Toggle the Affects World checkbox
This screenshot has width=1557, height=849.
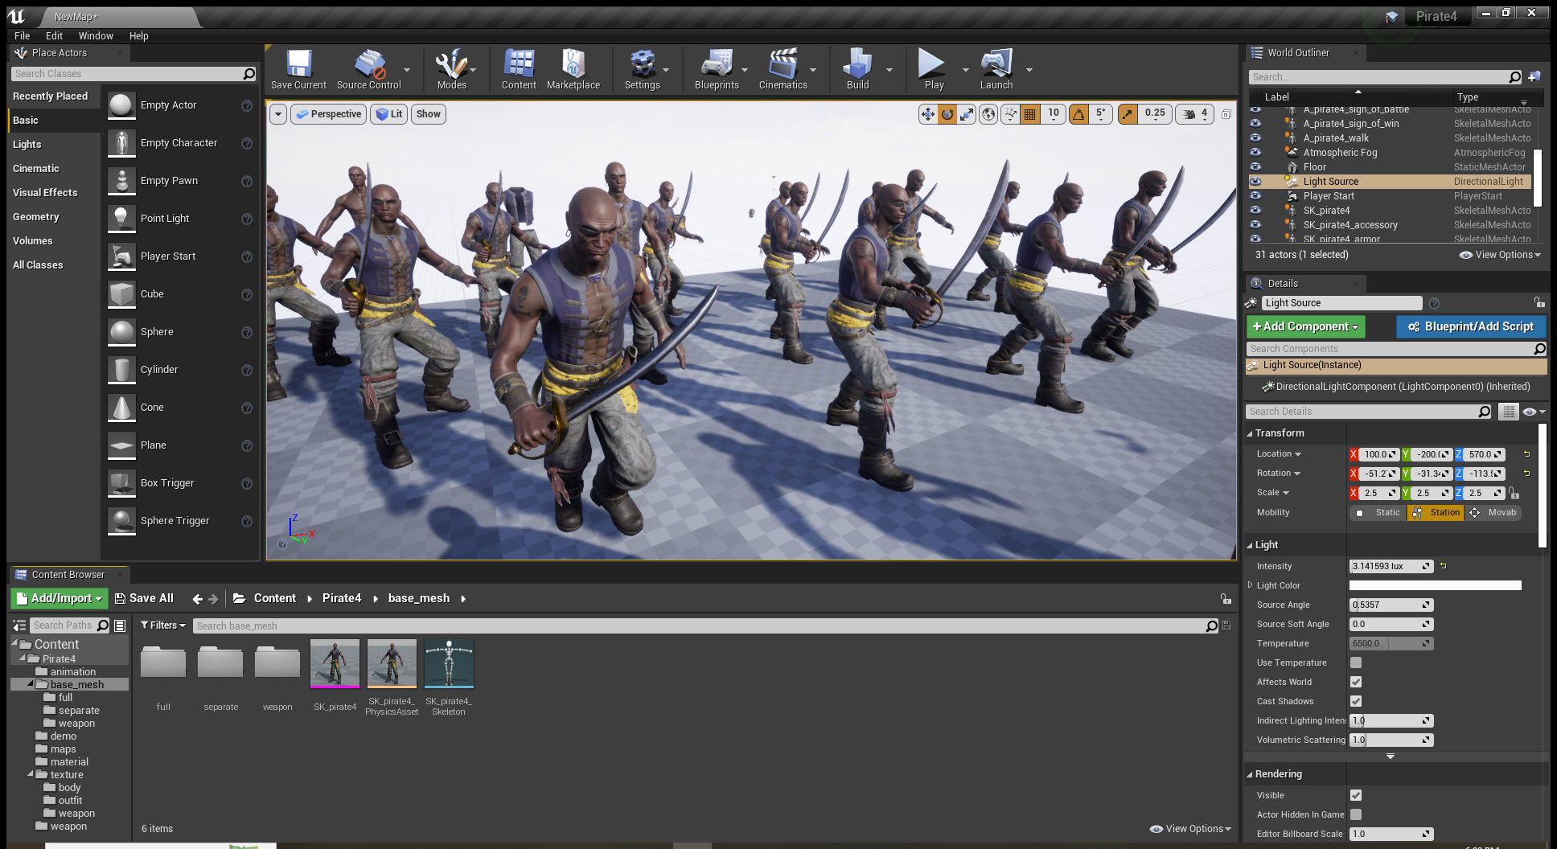[x=1356, y=682]
